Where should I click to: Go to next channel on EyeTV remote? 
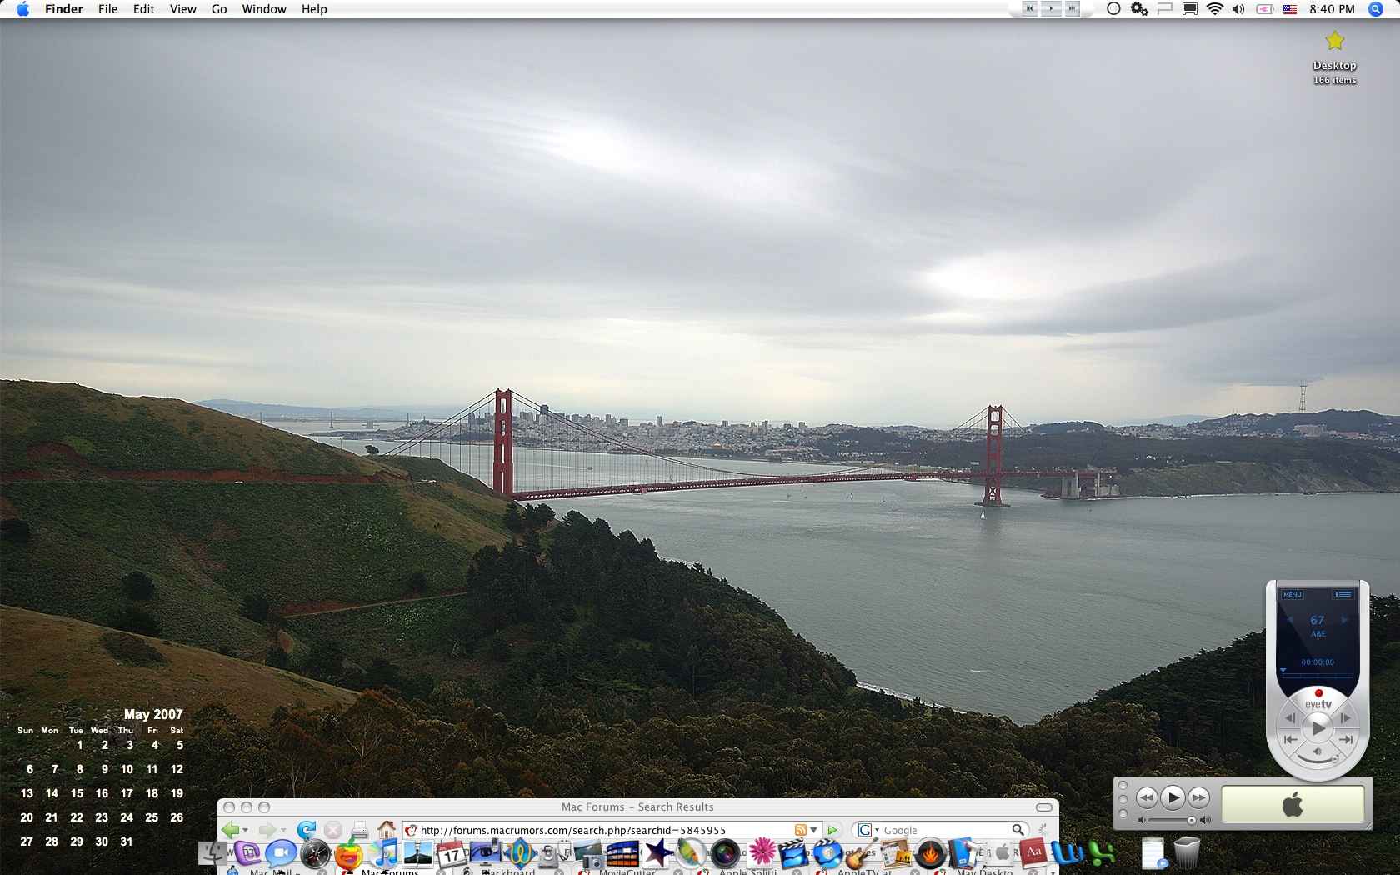(1344, 620)
